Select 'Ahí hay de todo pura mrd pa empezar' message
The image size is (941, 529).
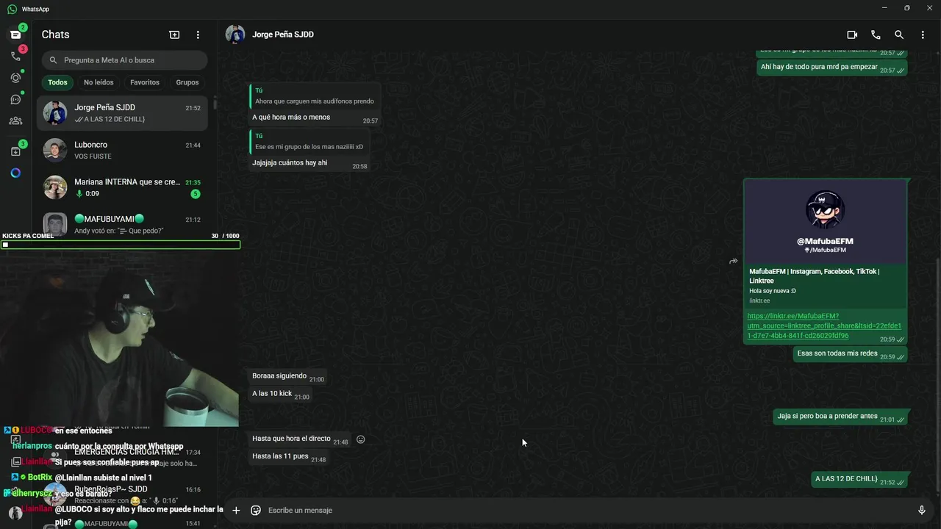(832, 67)
